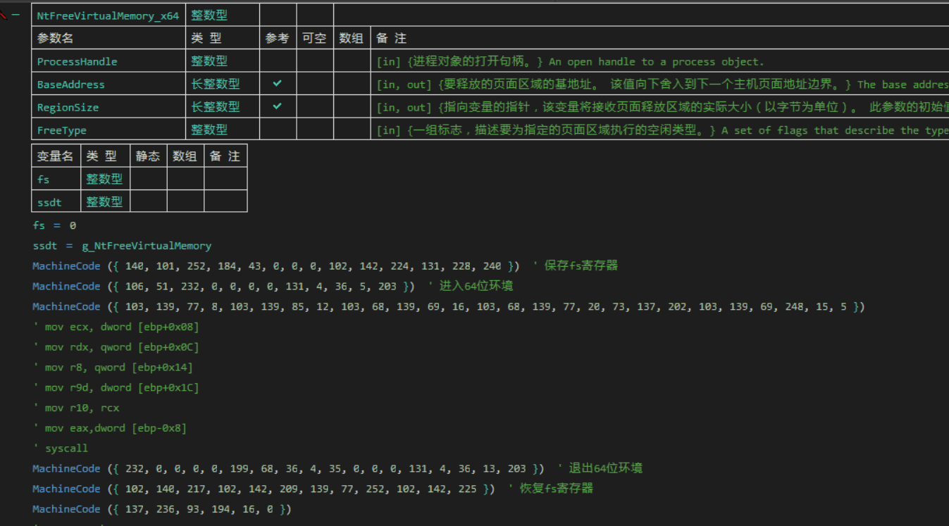
Task: Click the 长整数型 type of RegionSize
Action: click(216, 106)
